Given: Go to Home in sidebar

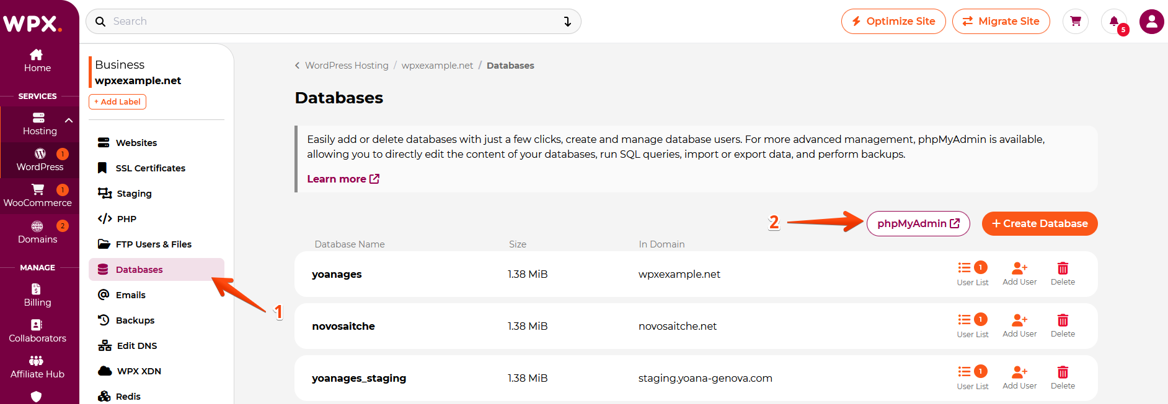Looking at the screenshot, I should pos(37,61).
